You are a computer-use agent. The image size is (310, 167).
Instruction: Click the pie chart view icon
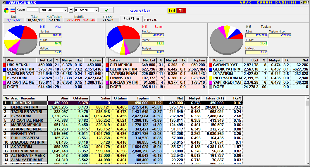click(x=6, y=11)
